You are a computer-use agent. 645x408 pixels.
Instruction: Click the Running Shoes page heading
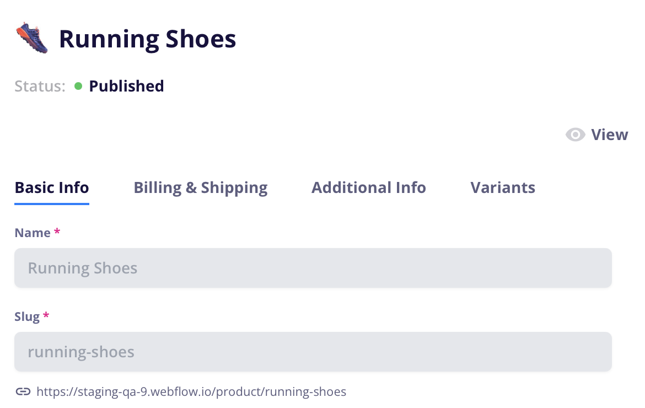147,39
